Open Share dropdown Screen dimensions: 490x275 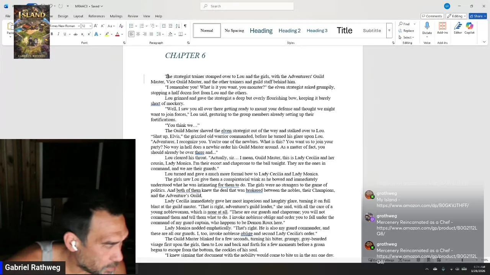tap(477, 16)
